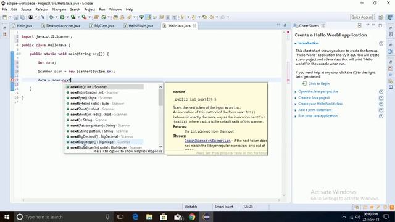Image resolution: width=395 pixels, height=222 pixels.
Task: Open File Explorer from the taskbar
Action: point(149,216)
